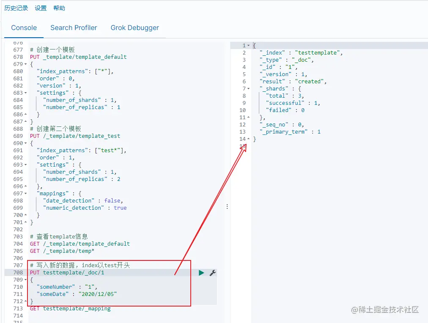Open the 帮助 help menu
Screen dimensions: 428x323
pyautogui.click(x=59, y=8)
